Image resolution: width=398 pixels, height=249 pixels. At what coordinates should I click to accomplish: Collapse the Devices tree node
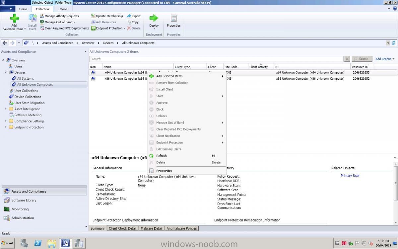(x=6, y=72)
